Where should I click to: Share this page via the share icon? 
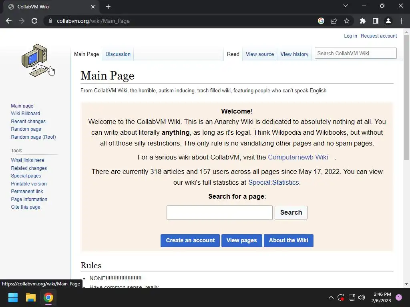pyautogui.click(x=334, y=21)
